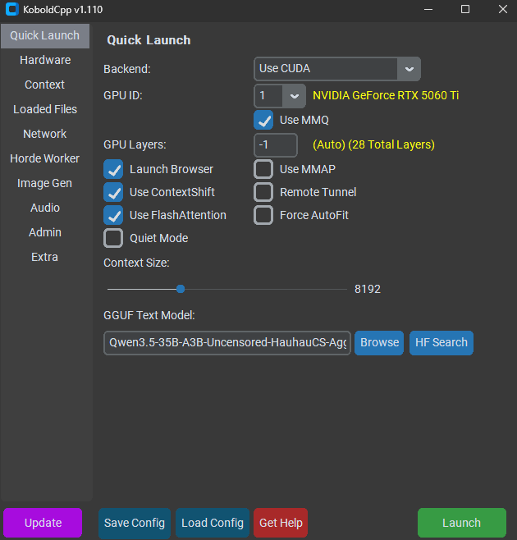Expand the GPU ID dropdown
517x540 pixels.
tap(294, 96)
